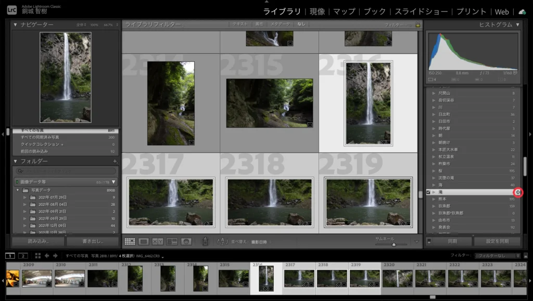The image size is (533, 301).
Task: Expand the 2021年 07月 29日 folder
Action: pyautogui.click(x=24, y=197)
